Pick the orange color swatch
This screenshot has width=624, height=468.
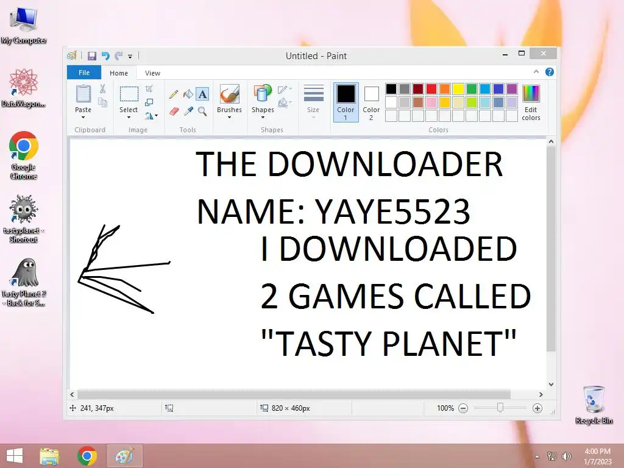click(x=445, y=89)
